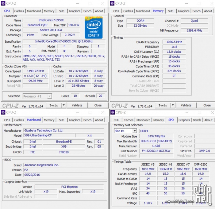Open Tools dropdown arrow in Memory window
Image resolution: width=215 pixels, height=209 pixels.
[173, 105]
